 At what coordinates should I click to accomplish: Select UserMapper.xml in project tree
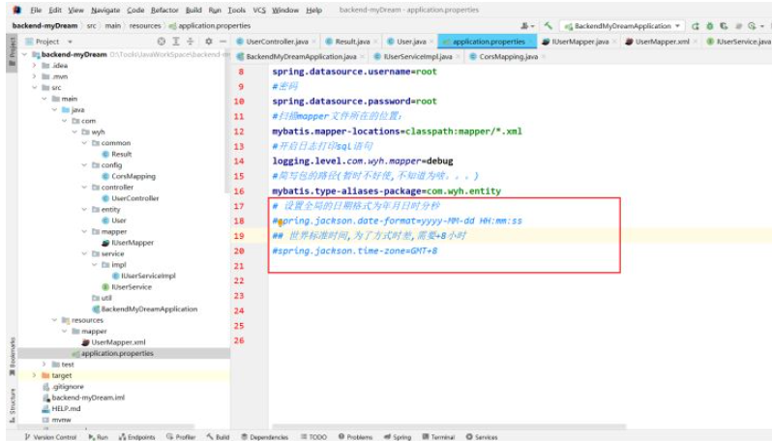(118, 342)
